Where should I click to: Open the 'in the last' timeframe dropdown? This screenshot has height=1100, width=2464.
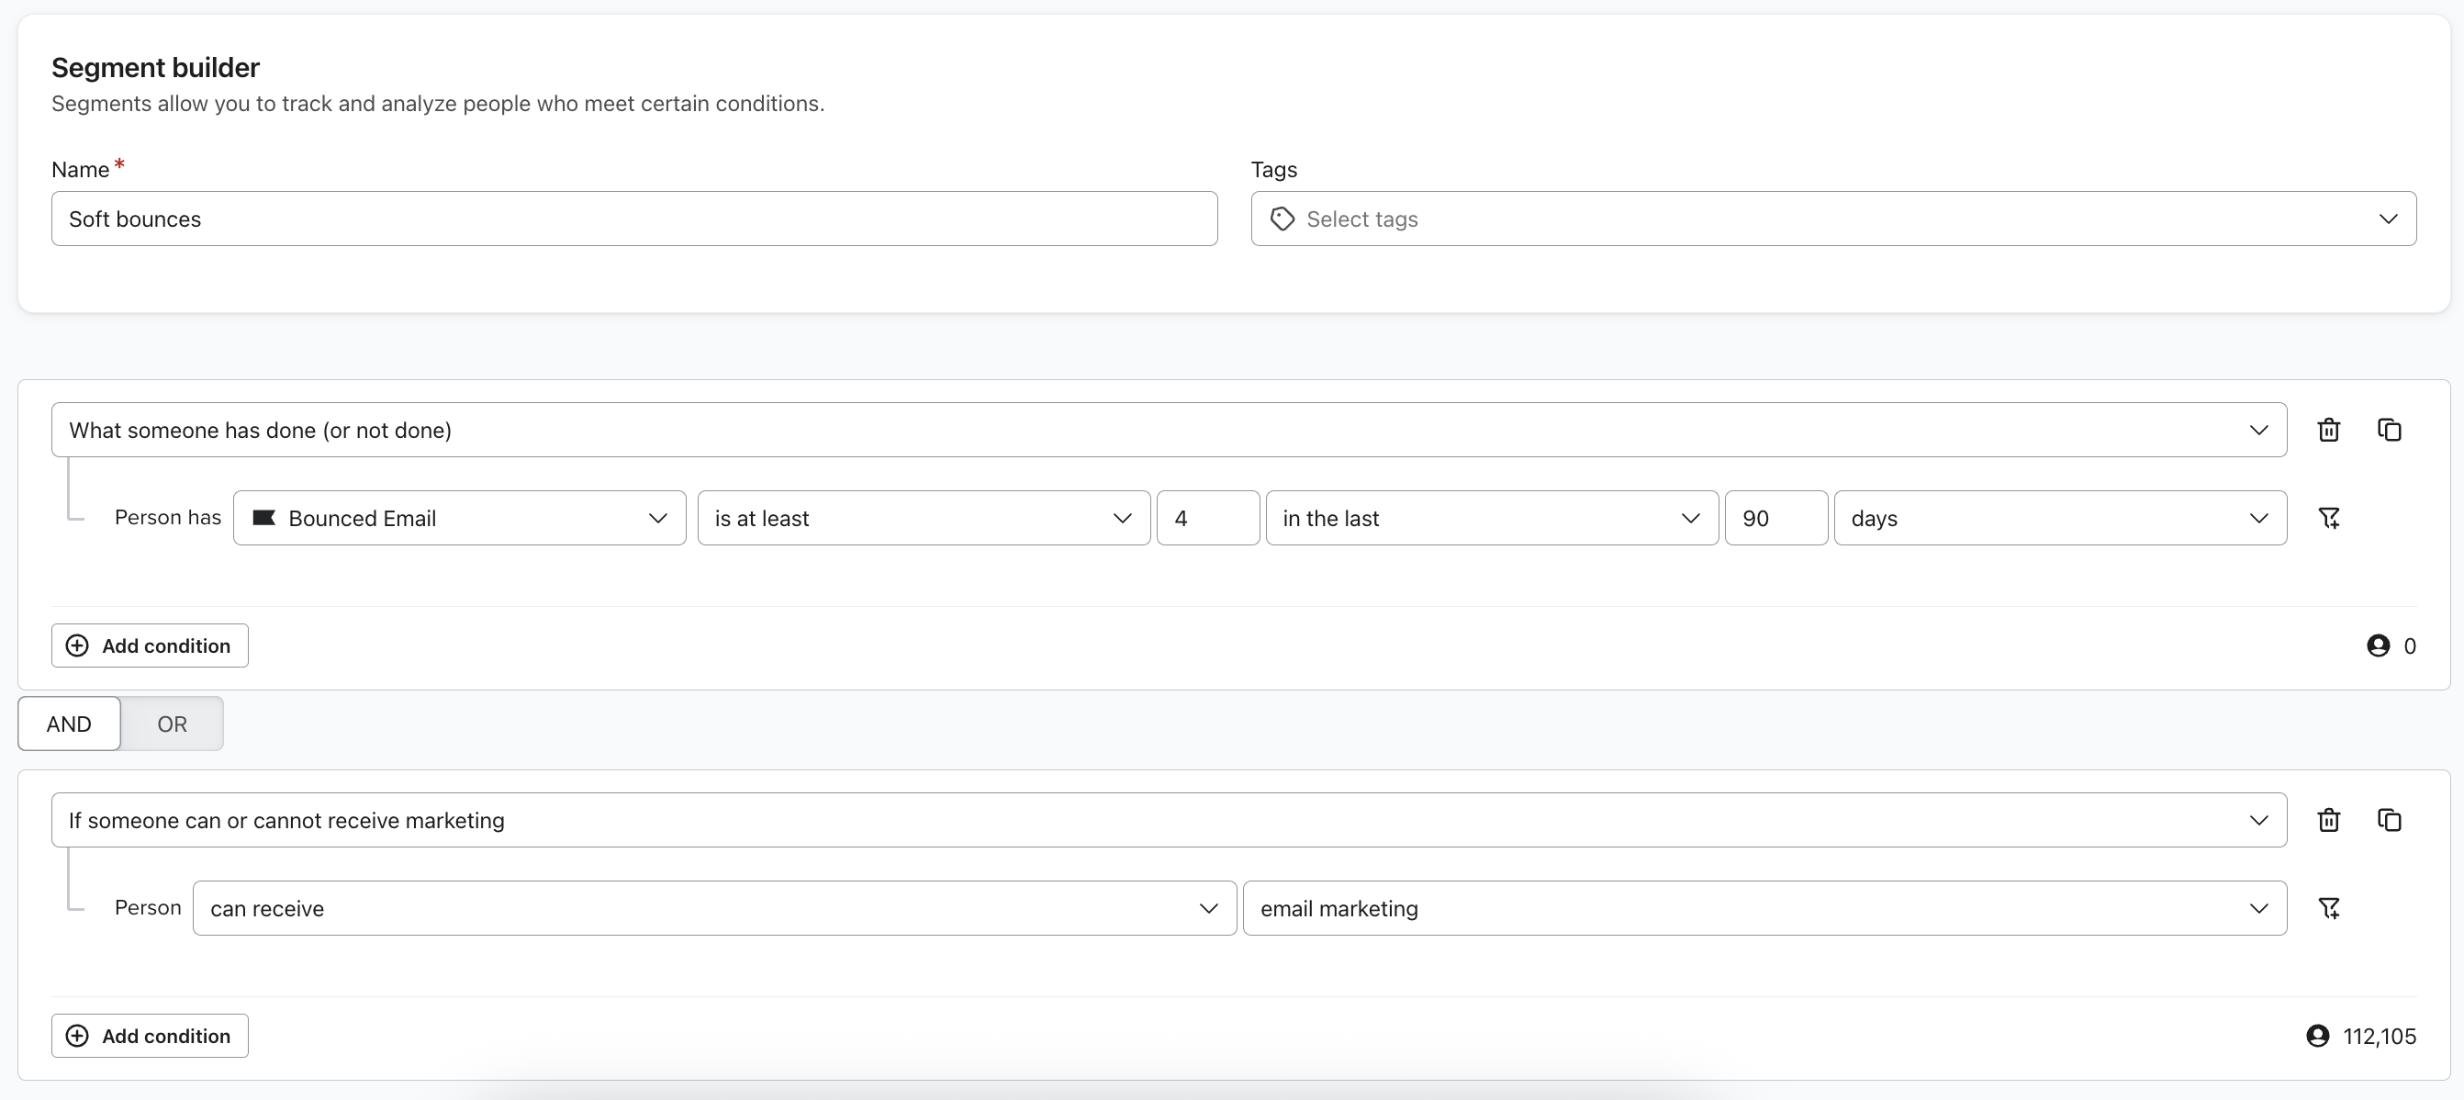[x=1491, y=519]
